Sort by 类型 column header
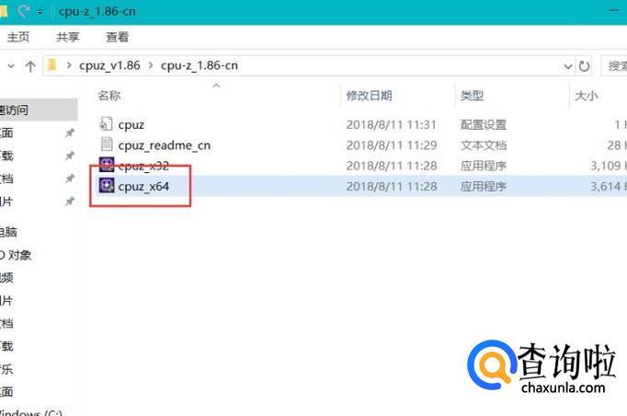 472,96
